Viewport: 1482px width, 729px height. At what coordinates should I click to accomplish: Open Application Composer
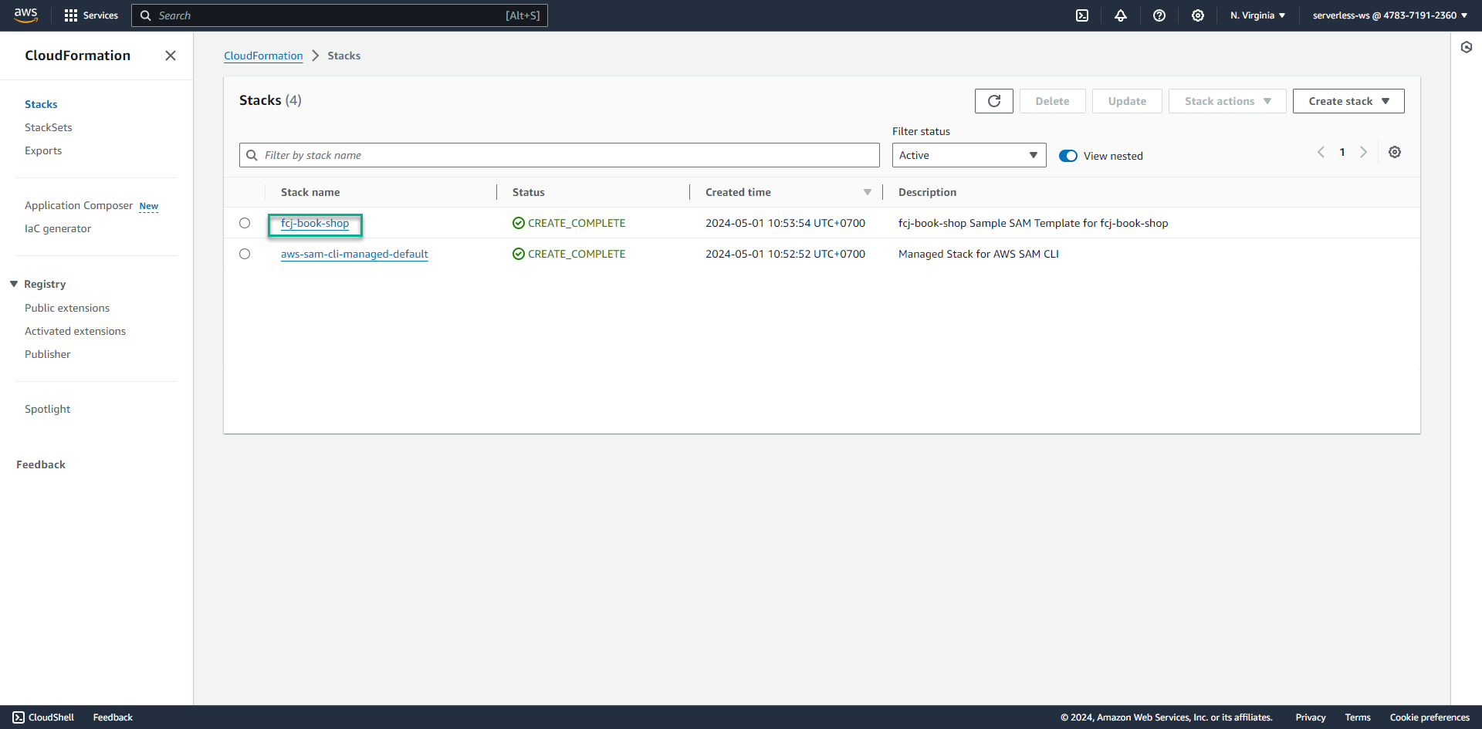tap(79, 205)
